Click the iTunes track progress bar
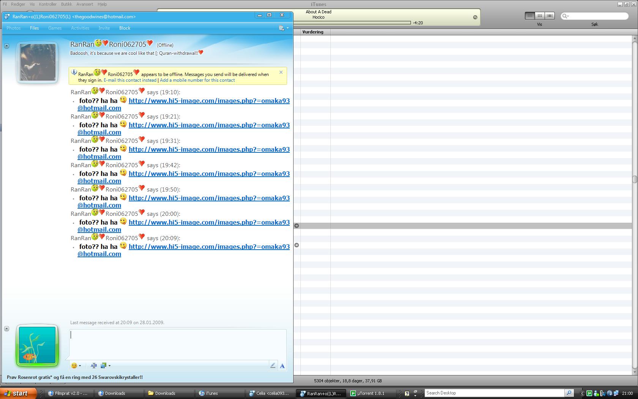This screenshot has height=399, width=638. tap(352, 23)
